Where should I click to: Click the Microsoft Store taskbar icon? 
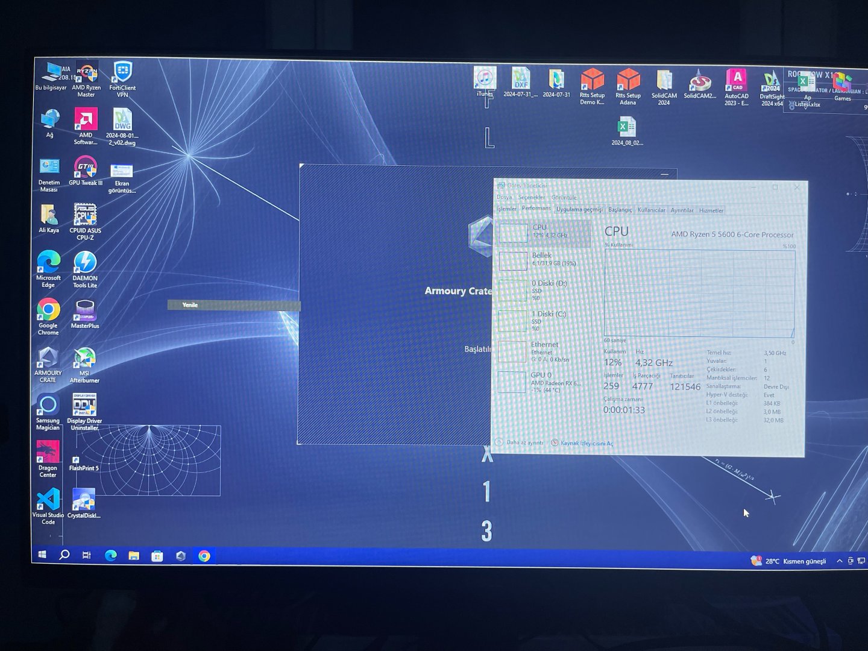tap(157, 556)
